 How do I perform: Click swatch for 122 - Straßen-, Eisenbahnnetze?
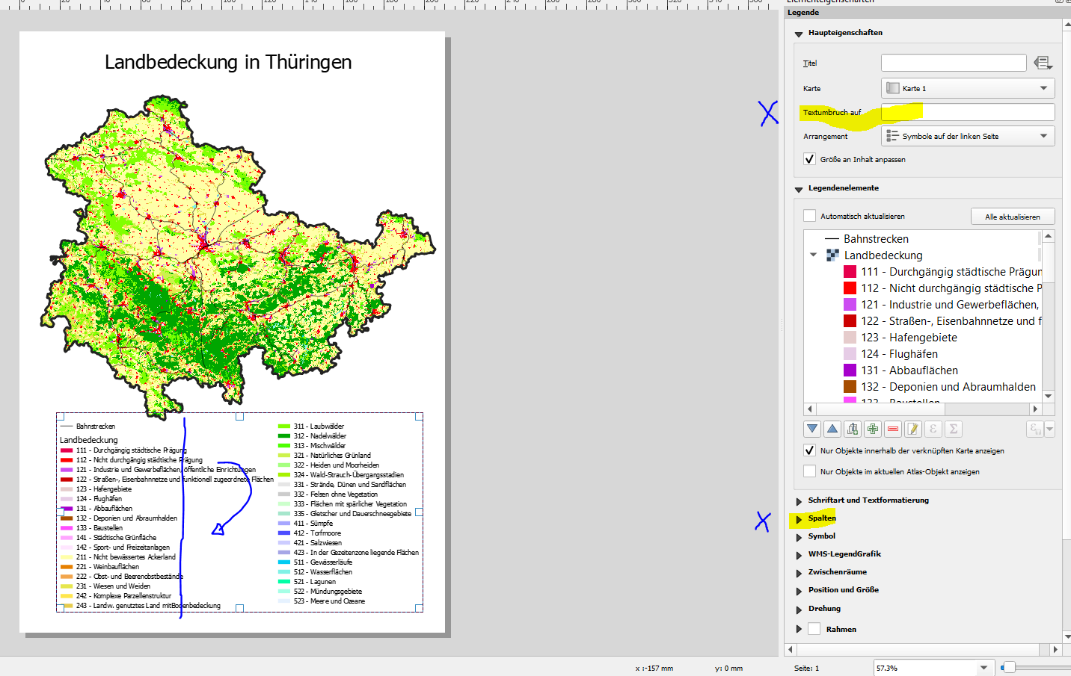click(x=850, y=321)
